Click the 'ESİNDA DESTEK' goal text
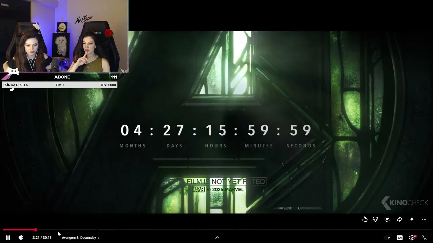The height and width of the screenshot is (243, 433). pyautogui.click(x=16, y=85)
